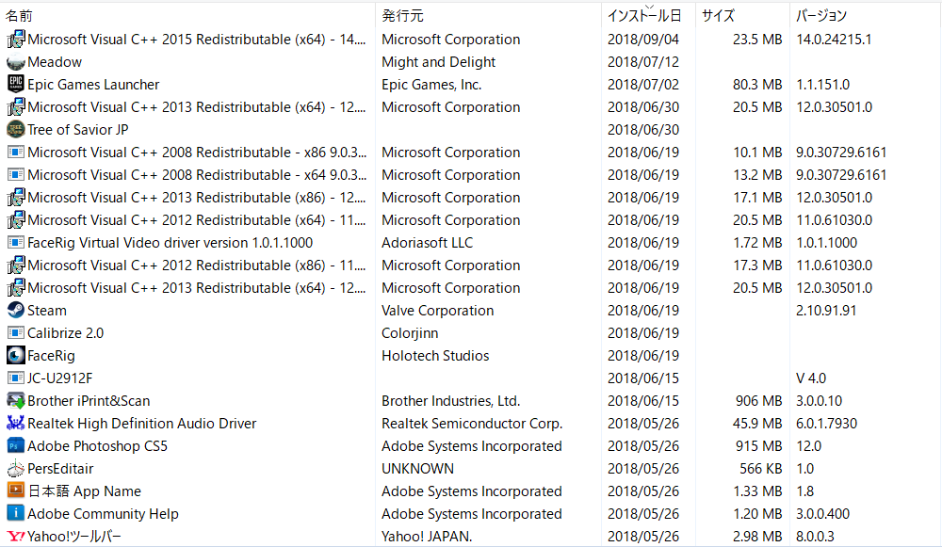Image resolution: width=942 pixels, height=547 pixels.
Task: Click the Steam application icon
Action: pos(15,311)
